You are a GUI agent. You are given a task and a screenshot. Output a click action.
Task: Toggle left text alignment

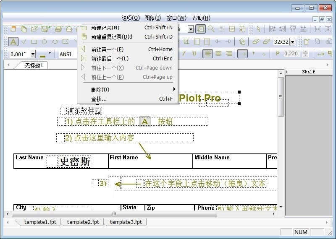(x=208, y=54)
